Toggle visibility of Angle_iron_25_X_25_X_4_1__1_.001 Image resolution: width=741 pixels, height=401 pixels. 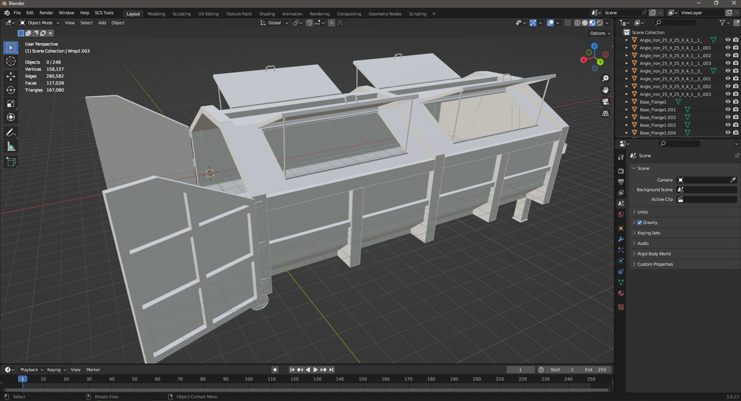point(728,48)
